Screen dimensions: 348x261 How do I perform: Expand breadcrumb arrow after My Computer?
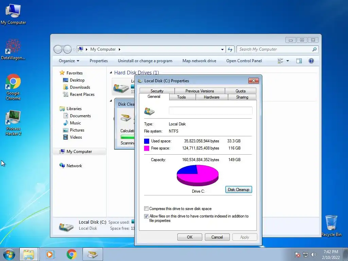(x=119, y=49)
